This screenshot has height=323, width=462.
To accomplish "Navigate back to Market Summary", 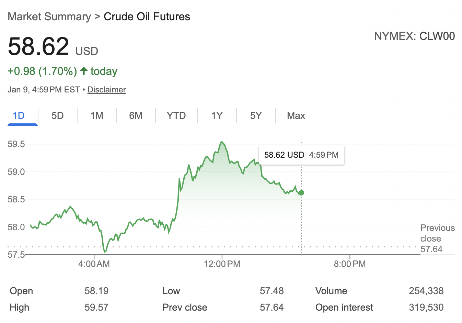I will pyautogui.click(x=49, y=16).
